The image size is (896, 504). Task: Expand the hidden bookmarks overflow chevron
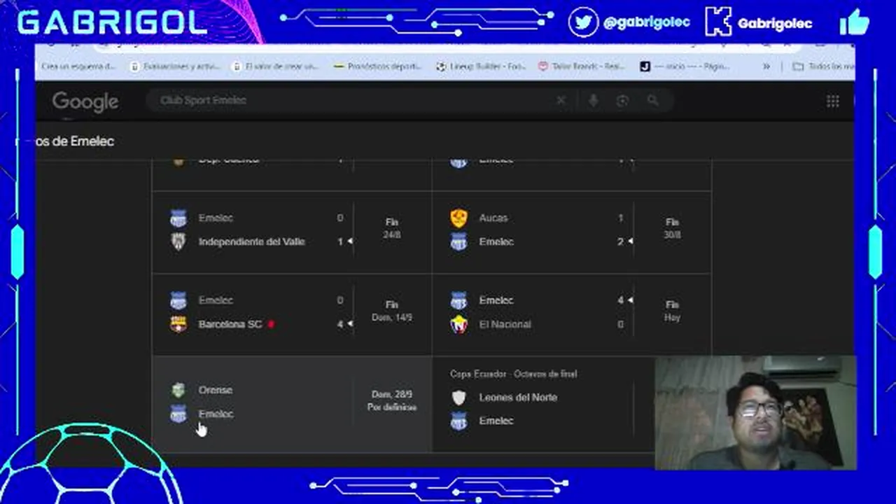tap(766, 66)
